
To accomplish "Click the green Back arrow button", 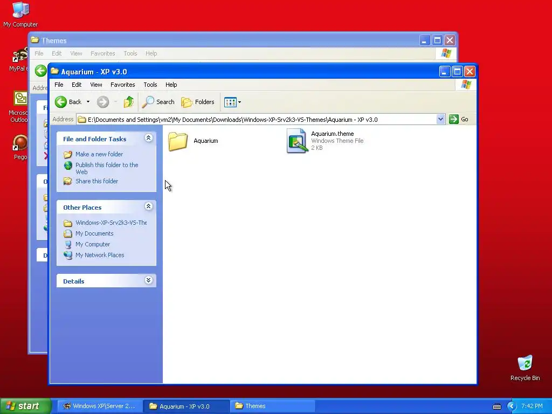I will (x=61, y=102).
